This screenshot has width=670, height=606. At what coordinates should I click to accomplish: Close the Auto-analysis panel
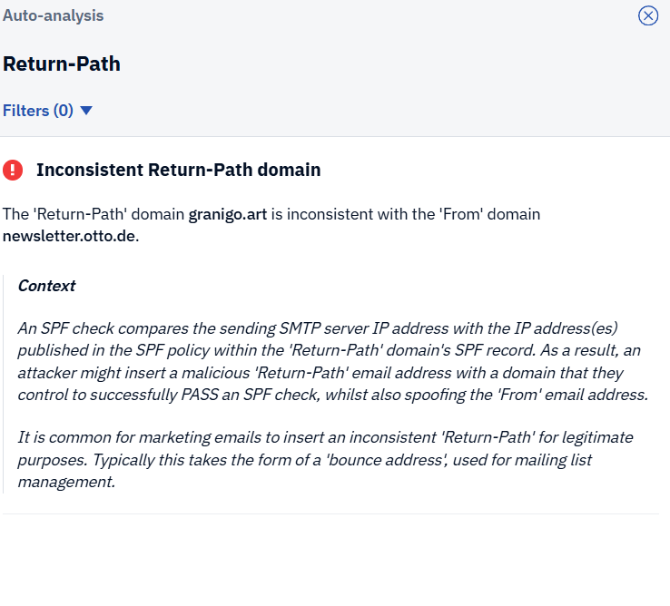coord(648,15)
